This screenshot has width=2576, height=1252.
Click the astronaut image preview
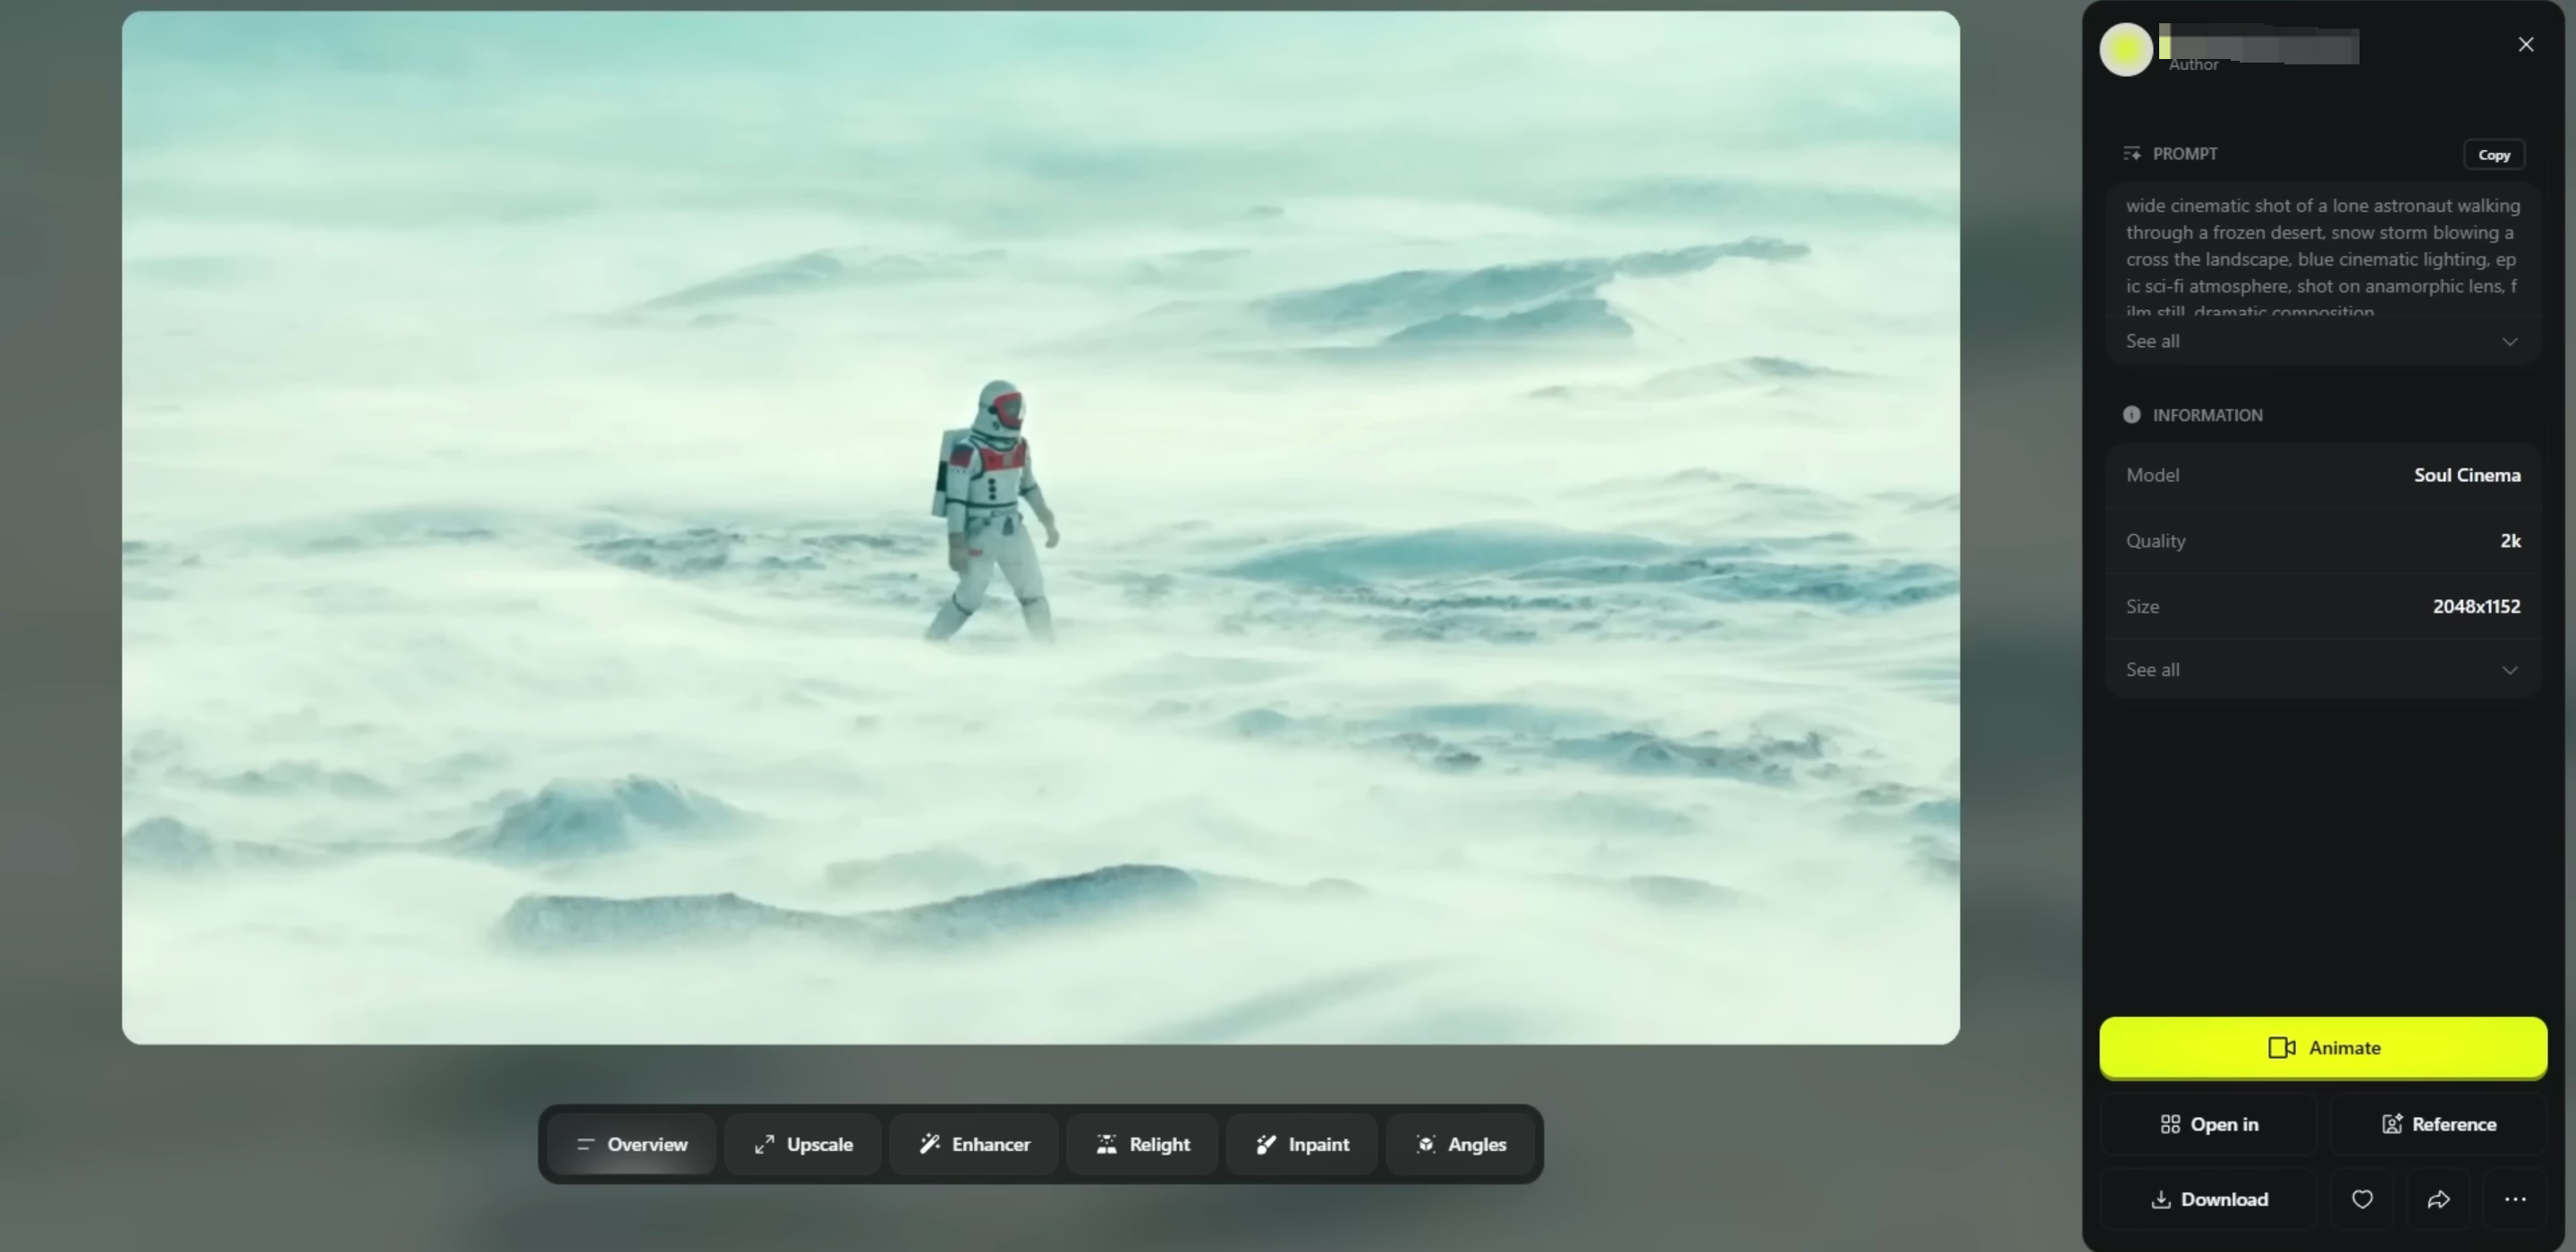point(1040,528)
